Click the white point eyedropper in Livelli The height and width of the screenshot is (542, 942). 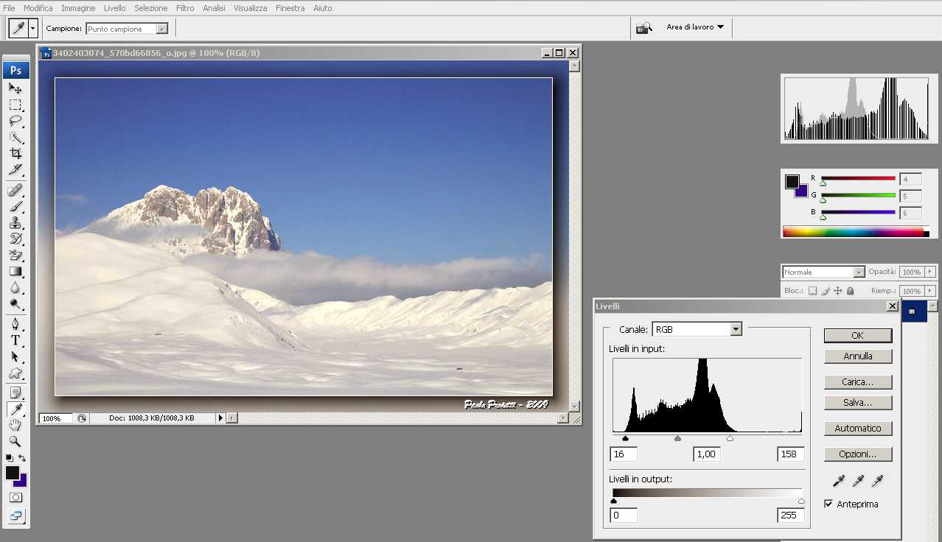coord(877,481)
